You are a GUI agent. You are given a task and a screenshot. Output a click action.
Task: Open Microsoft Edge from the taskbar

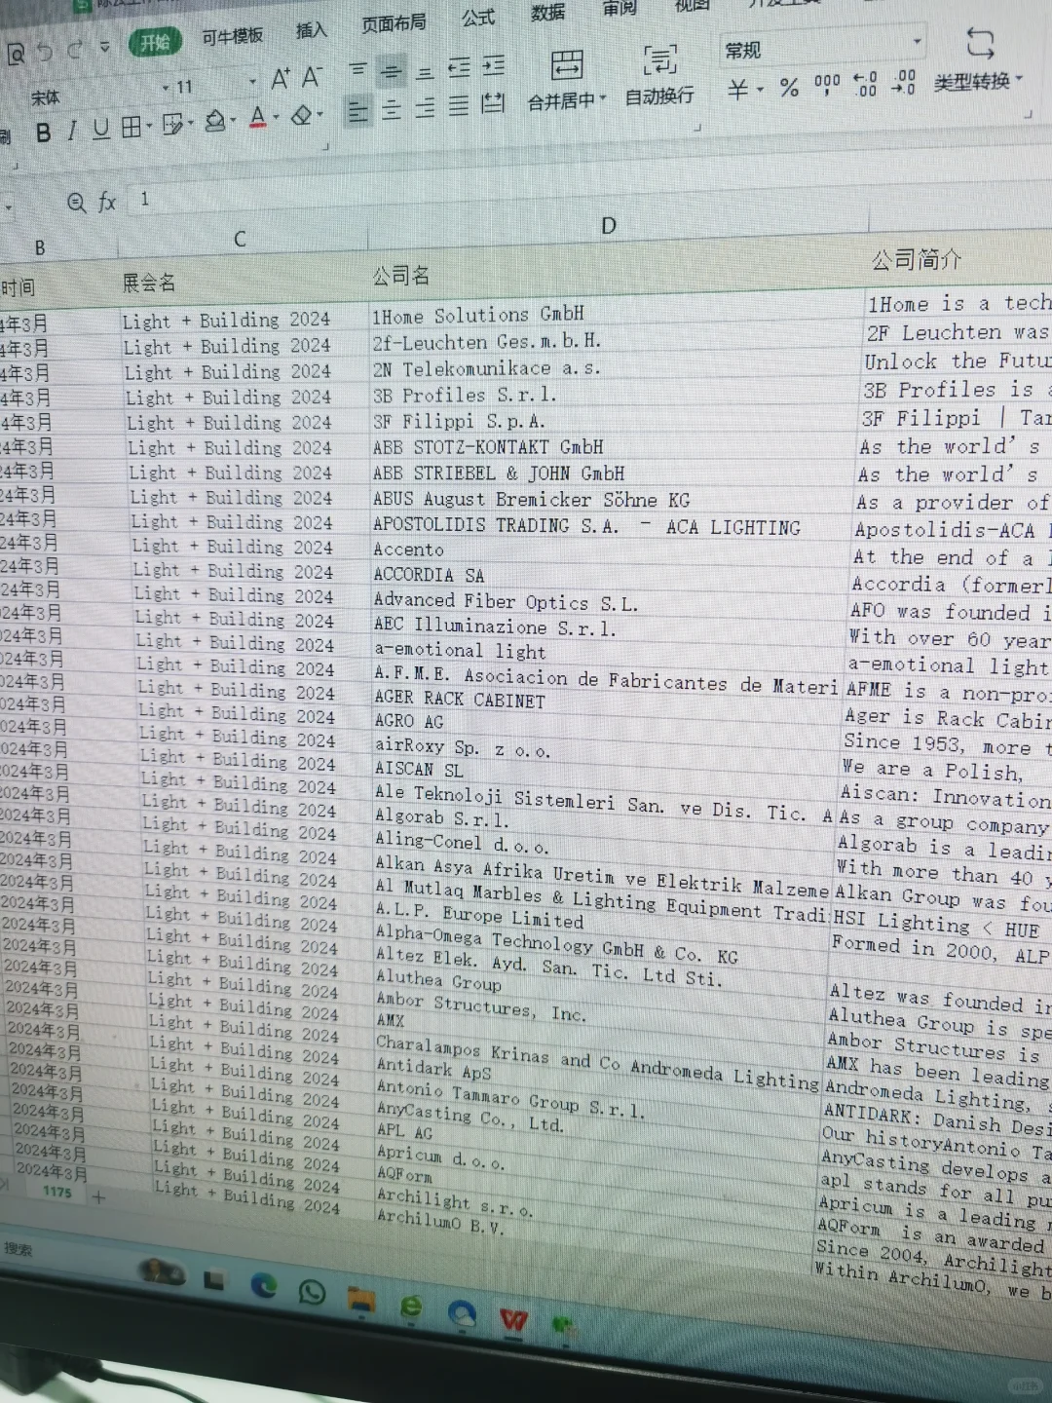click(264, 1285)
